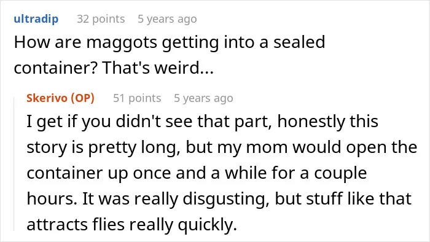Screen dimensions: 430x242
Task: Open ultradip's comment timestamp permalink
Action: coord(167,19)
